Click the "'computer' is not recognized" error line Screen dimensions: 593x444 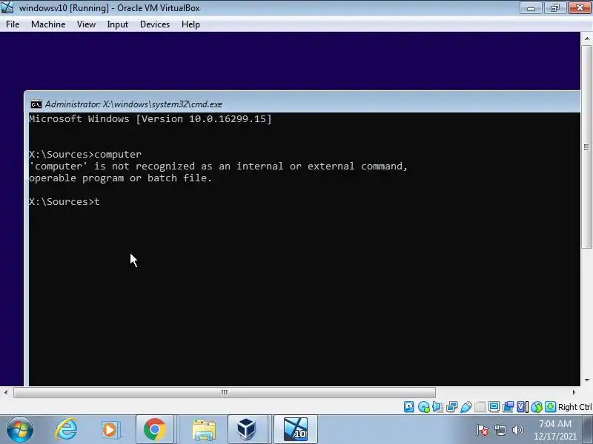click(218, 166)
